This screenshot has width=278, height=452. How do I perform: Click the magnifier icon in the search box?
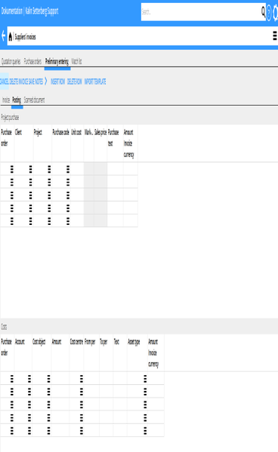(263, 11)
